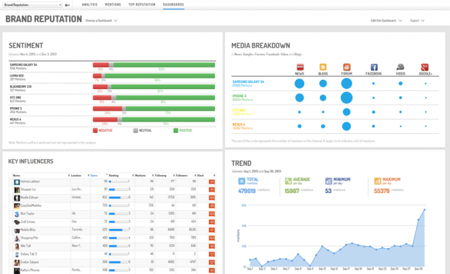The height and width of the screenshot is (274, 450).
Task: Click iPhone 5 in Media Breakdown
Action: point(240,96)
